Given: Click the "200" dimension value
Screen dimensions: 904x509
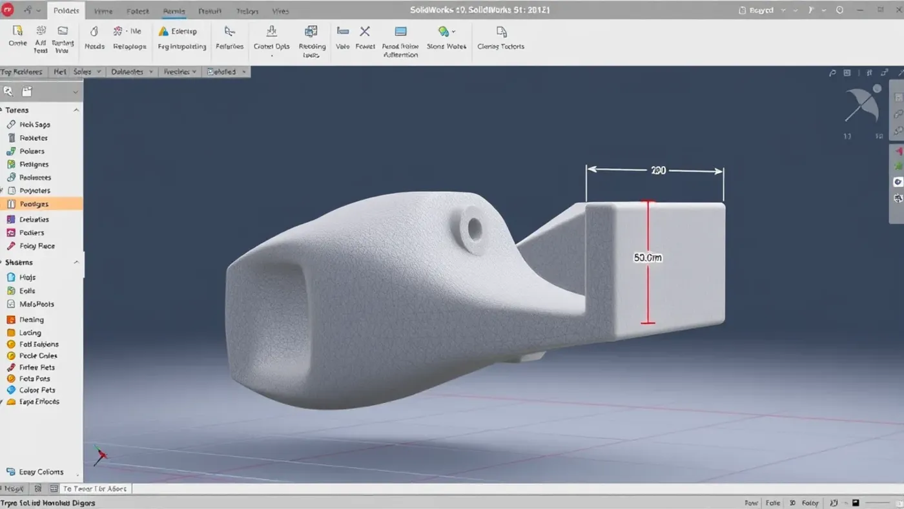Looking at the screenshot, I should tap(658, 171).
